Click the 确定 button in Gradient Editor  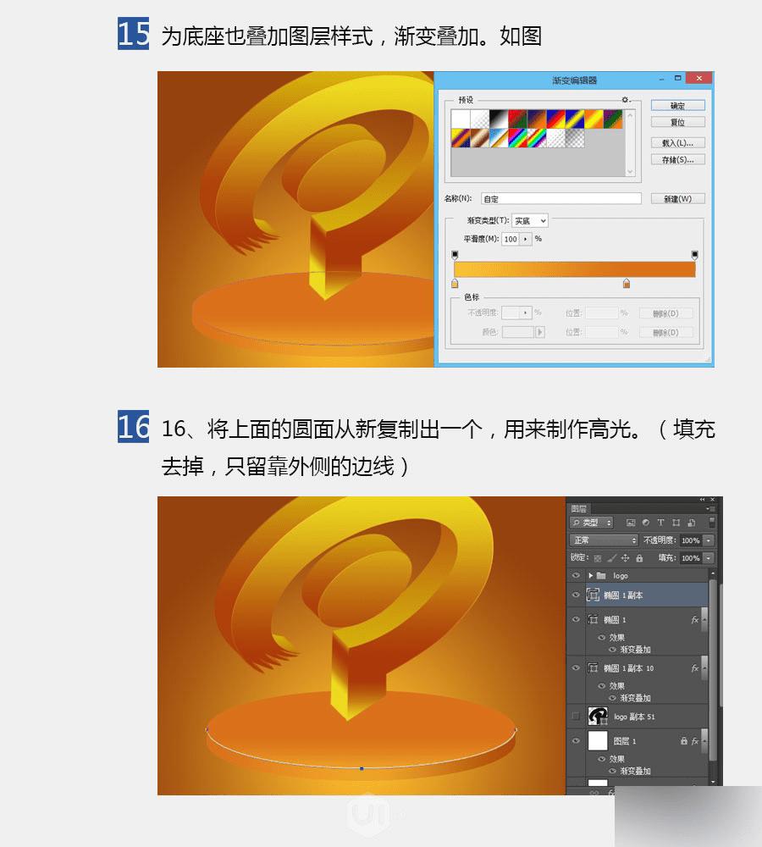678,105
